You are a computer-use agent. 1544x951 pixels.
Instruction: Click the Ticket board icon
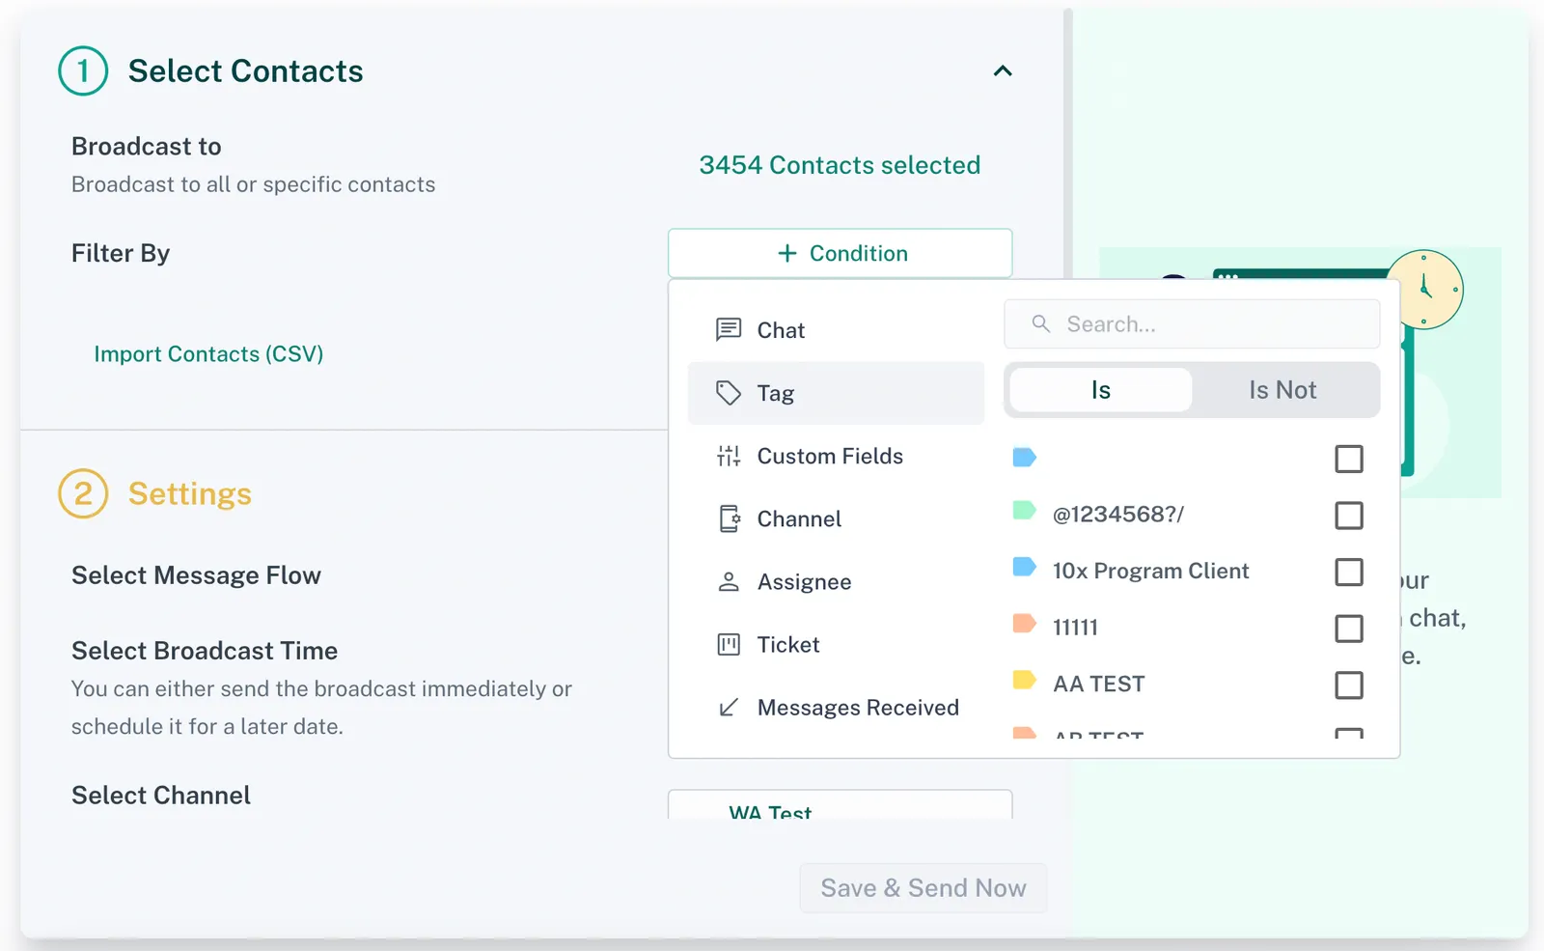point(729,645)
